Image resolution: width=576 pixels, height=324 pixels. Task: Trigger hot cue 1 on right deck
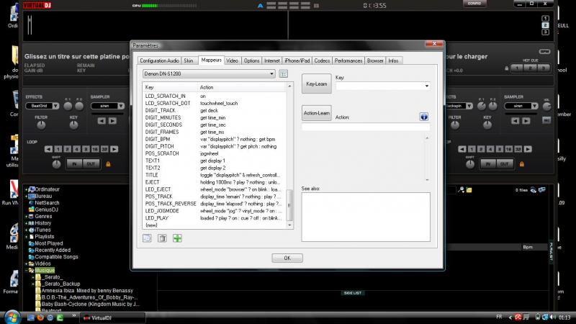coord(517,68)
